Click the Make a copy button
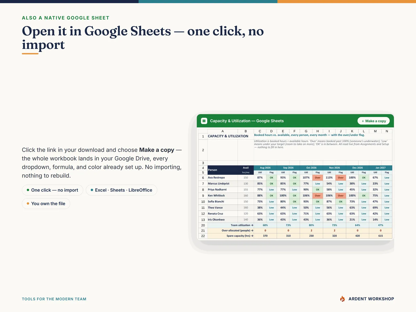Image resolution: width=416 pixels, height=312 pixels. point(374,121)
